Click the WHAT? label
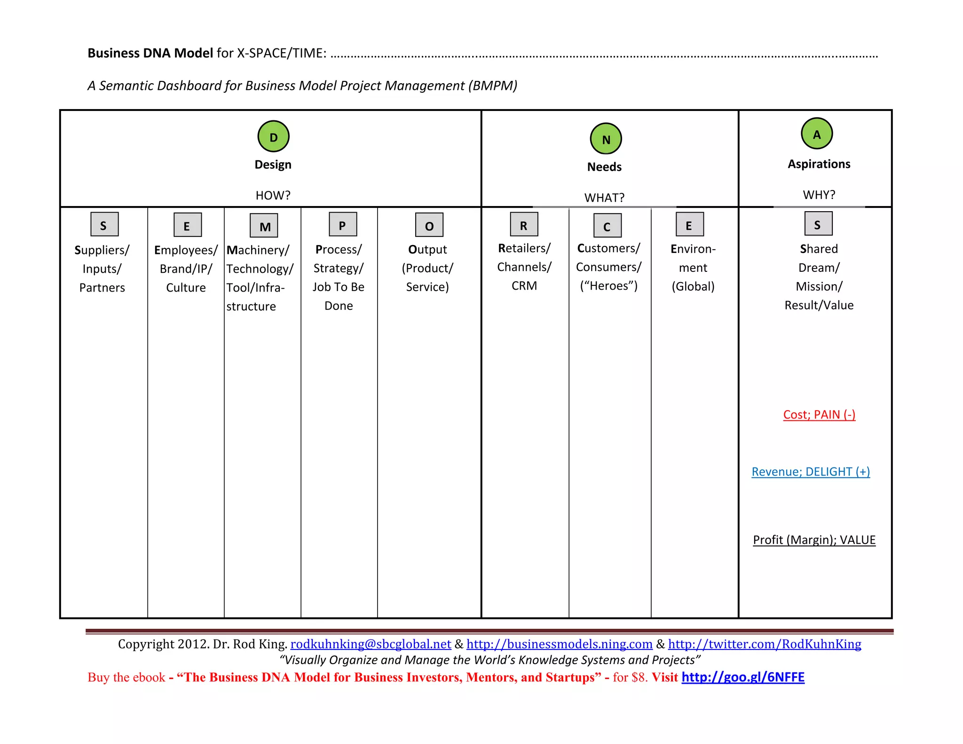 click(604, 198)
